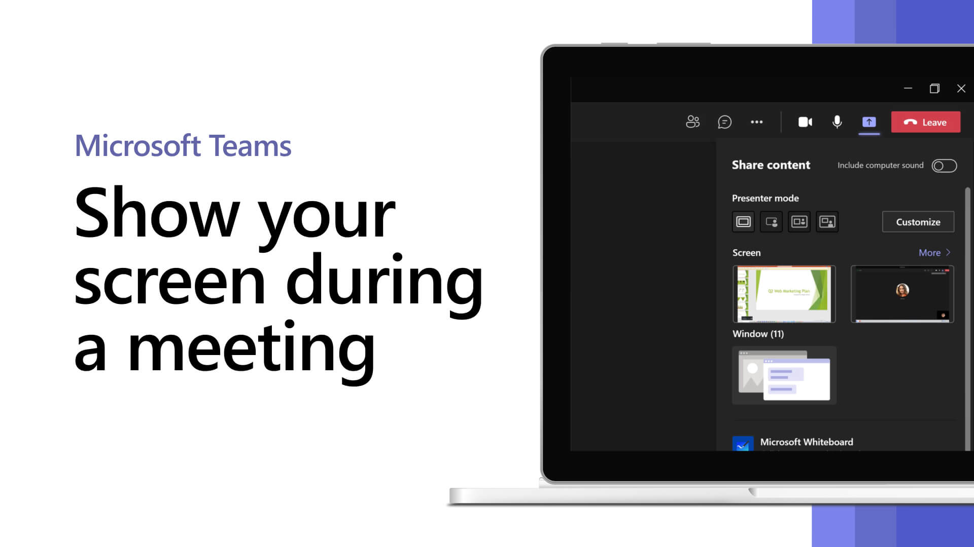Open the participants panel icon

point(692,122)
